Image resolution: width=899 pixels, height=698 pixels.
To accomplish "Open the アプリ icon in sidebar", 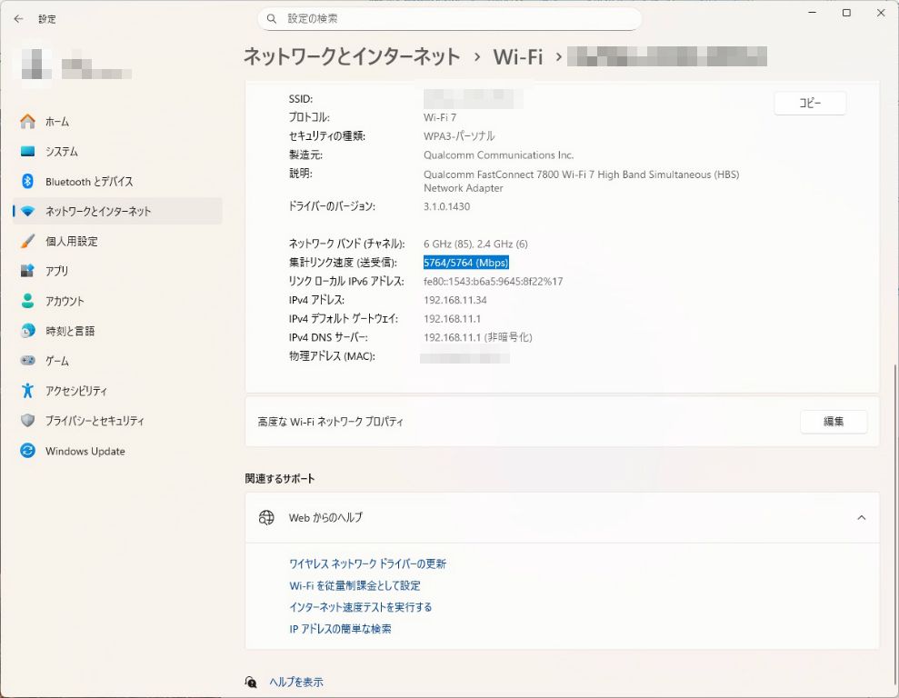I will (28, 271).
